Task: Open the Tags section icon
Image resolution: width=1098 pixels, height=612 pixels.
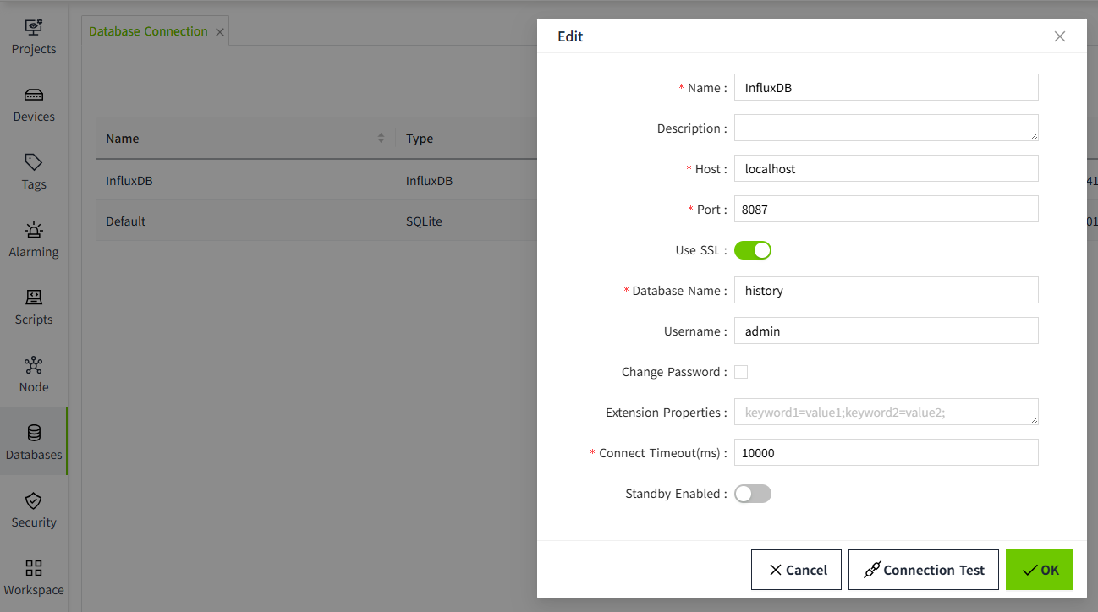Action: point(34,162)
